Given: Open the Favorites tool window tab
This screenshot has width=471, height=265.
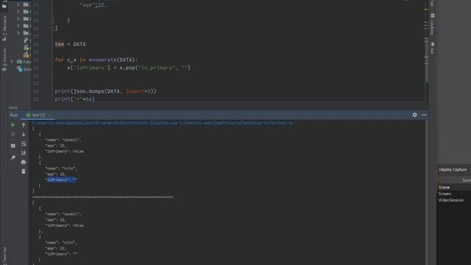Looking at the screenshot, I should pyautogui.click(x=4, y=255).
